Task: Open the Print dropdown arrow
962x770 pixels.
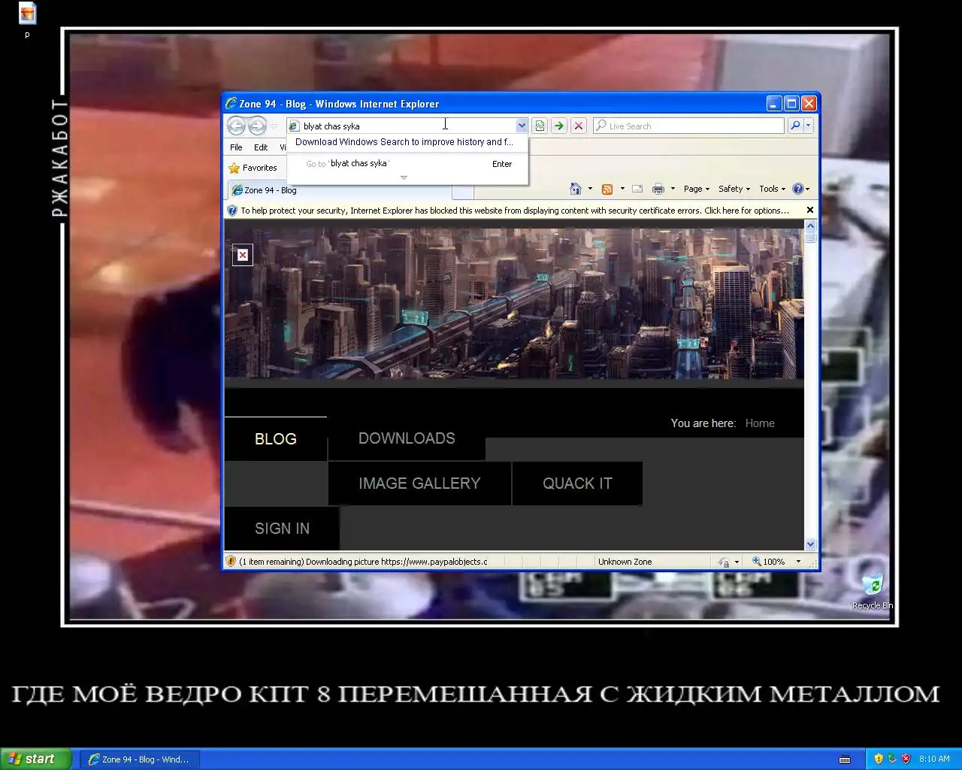Action: pos(673,189)
